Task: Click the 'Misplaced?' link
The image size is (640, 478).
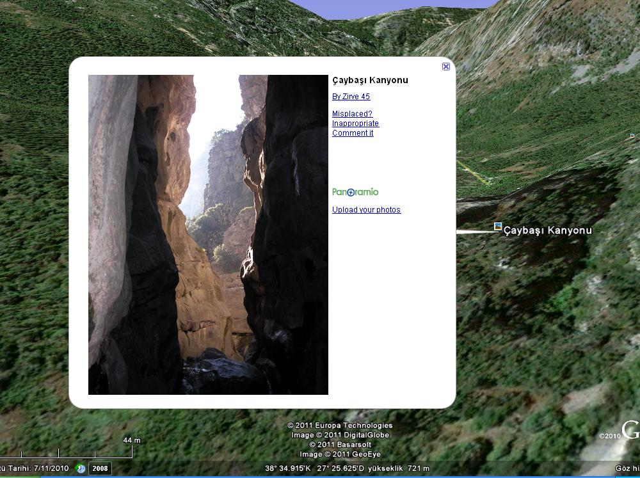Action: [x=352, y=114]
